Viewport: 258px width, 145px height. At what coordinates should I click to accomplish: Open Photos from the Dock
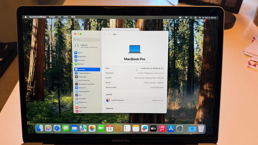point(92,128)
